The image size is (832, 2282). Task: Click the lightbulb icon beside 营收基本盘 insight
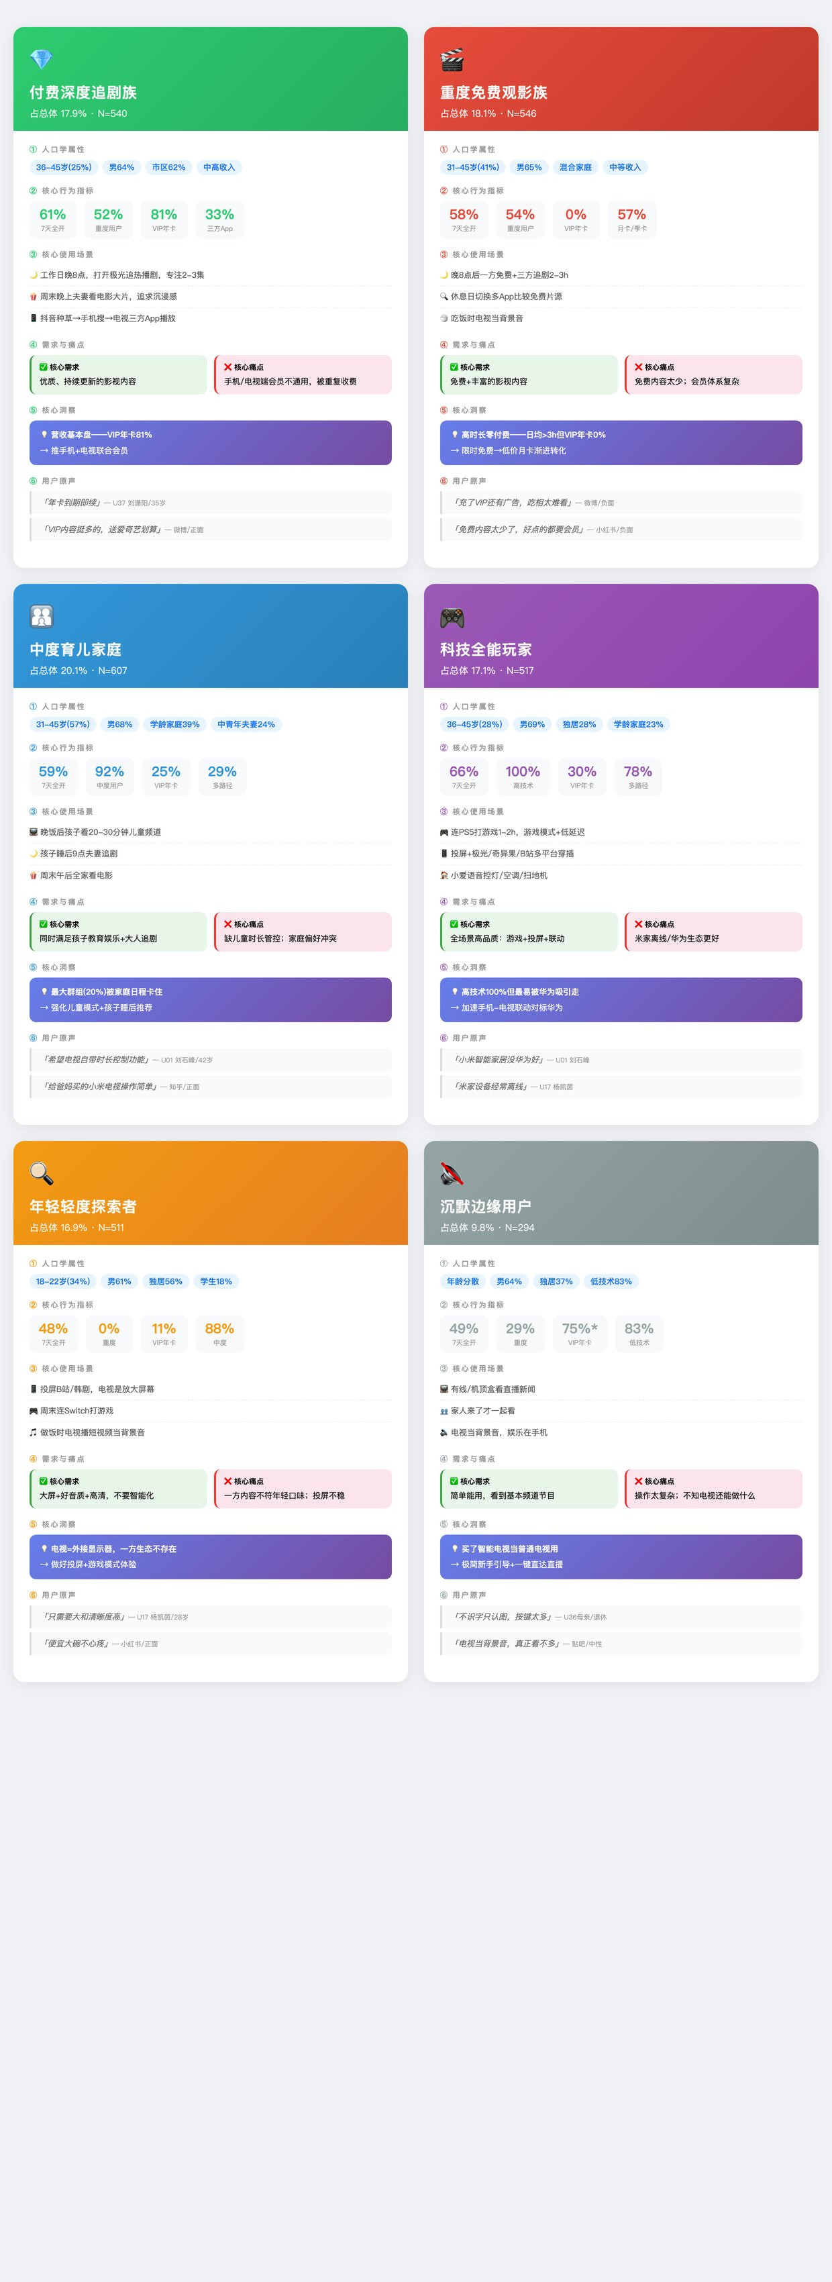point(44,435)
